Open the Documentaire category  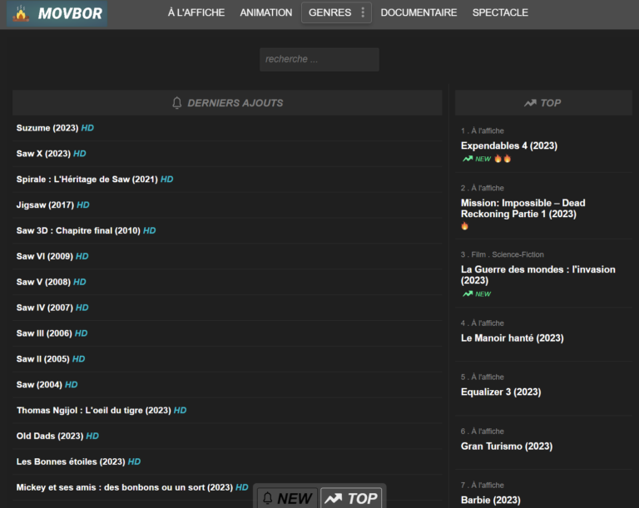point(419,12)
